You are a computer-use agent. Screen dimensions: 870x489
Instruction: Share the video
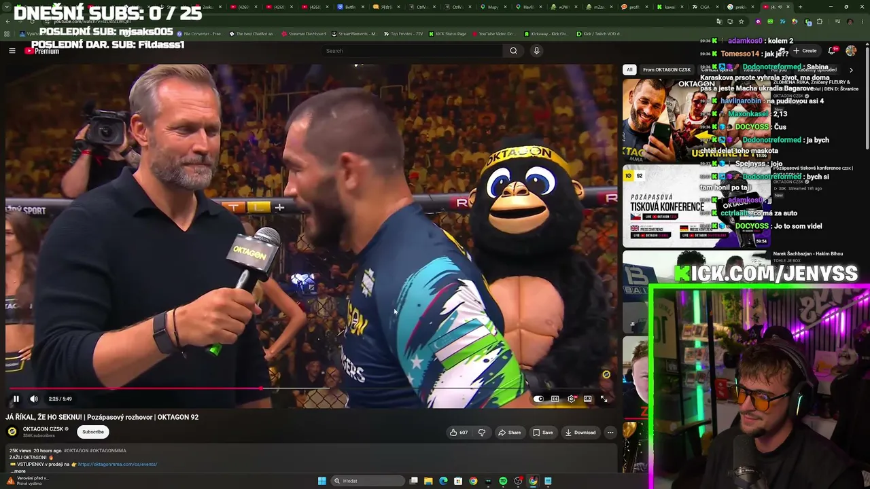(509, 433)
